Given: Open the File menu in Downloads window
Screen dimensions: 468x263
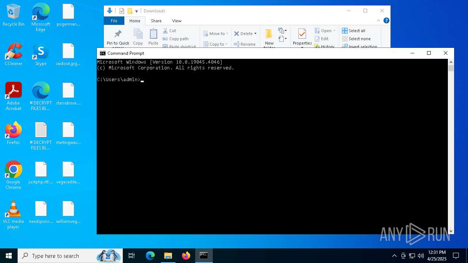Looking at the screenshot, I should tap(114, 21).
